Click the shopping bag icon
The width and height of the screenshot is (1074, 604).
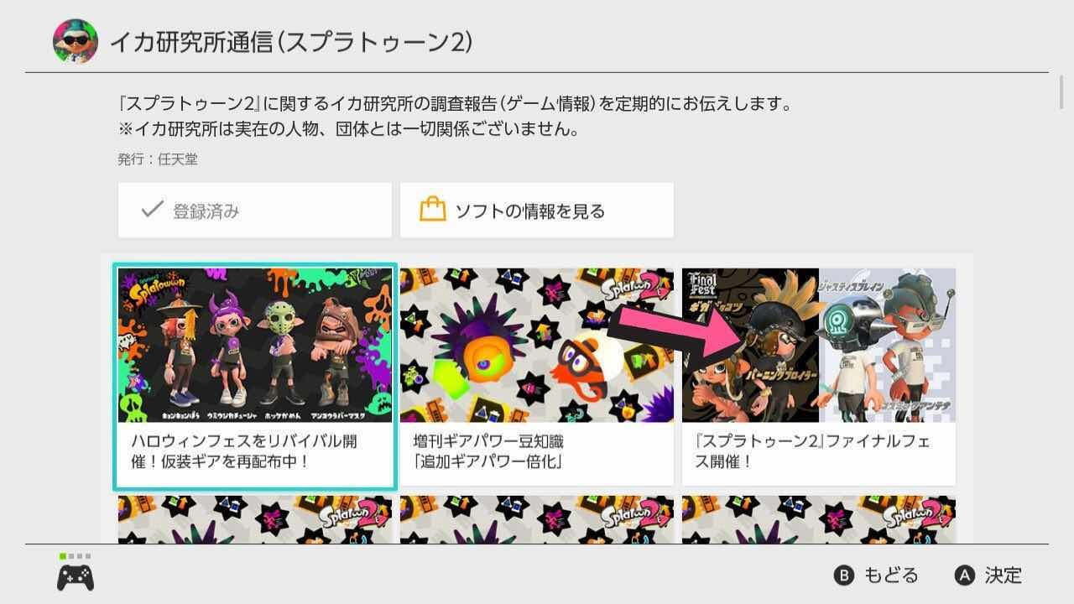432,210
